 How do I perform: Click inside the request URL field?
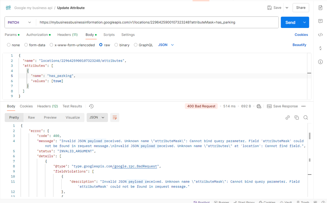tap(157, 22)
